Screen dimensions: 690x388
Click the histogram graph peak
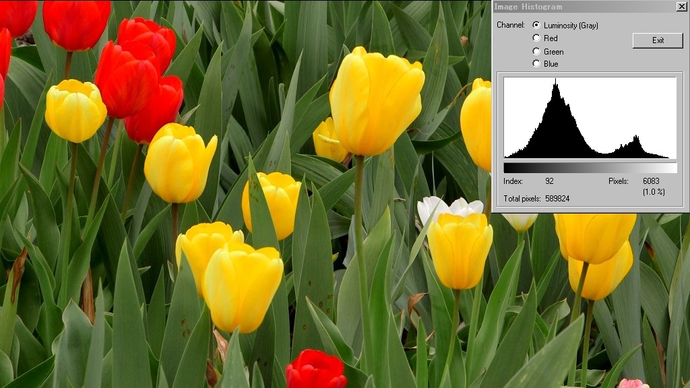point(556,82)
